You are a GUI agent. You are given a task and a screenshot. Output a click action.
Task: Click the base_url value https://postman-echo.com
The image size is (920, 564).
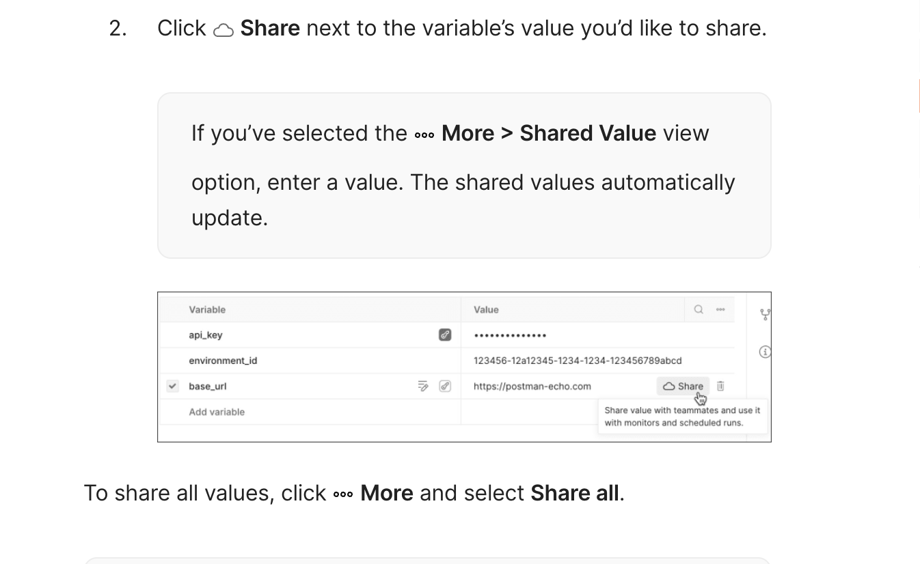point(532,386)
